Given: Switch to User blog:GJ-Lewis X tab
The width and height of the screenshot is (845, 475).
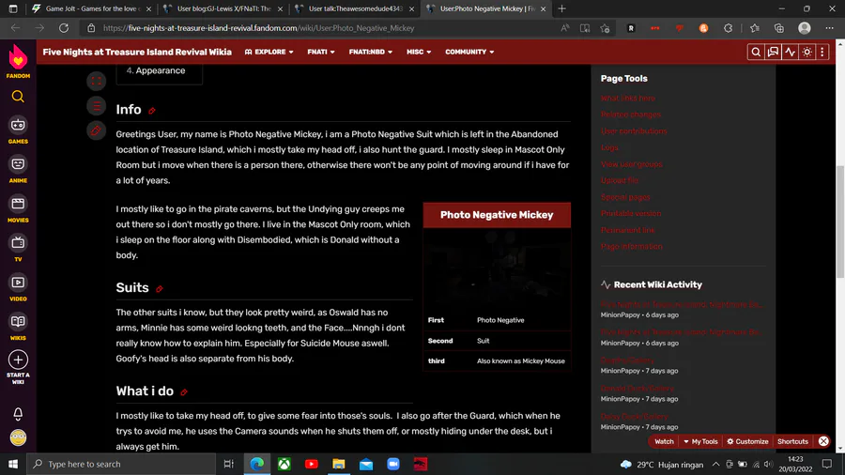Looking at the screenshot, I should [223, 8].
